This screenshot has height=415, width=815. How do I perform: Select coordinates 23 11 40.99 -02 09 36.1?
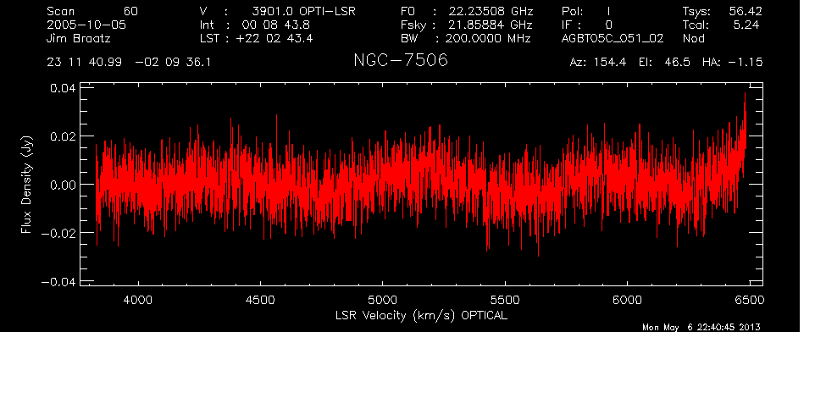(x=129, y=63)
